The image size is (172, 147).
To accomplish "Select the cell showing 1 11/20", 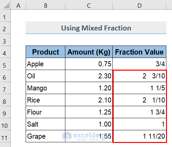I will click(x=139, y=136).
